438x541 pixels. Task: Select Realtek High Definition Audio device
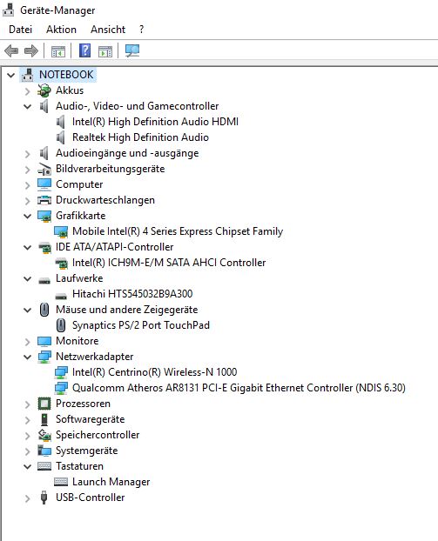pos(140,137)
